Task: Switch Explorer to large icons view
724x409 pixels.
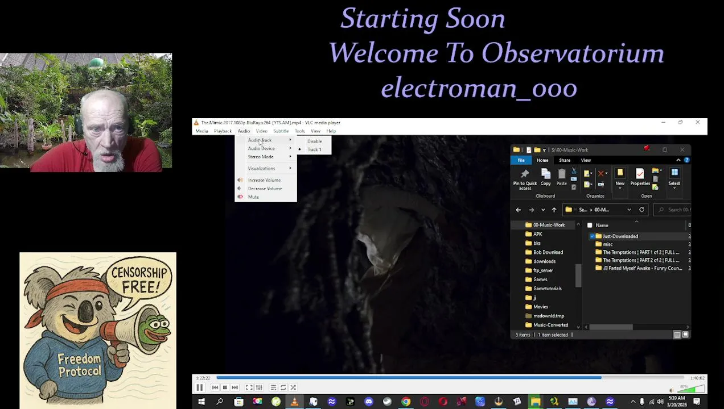Action: pos(685,335)
